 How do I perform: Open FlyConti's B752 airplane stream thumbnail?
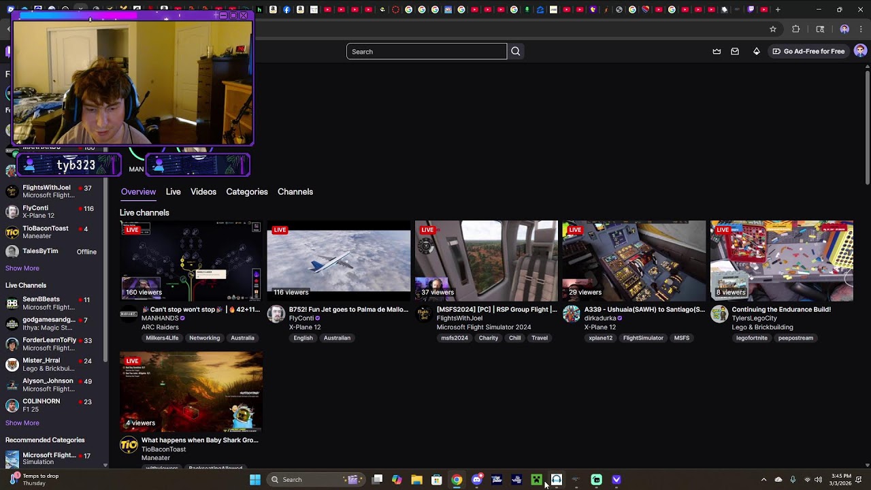tap(339, 261)
